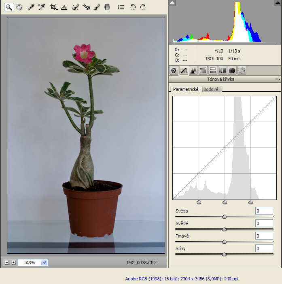
Task: Click the midtone split marker under curve
Action: click(x=225, y=202)
